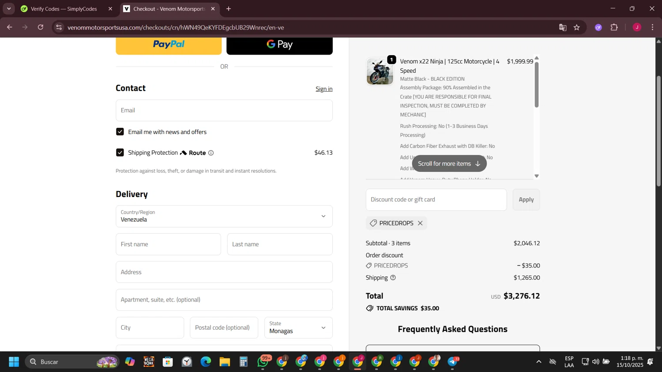Click the Last name field
Image resolution: width=662 pixels, height=372 pixels.
pos(280,244)
